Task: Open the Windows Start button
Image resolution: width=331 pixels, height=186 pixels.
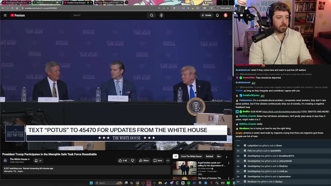Action: 91,183
